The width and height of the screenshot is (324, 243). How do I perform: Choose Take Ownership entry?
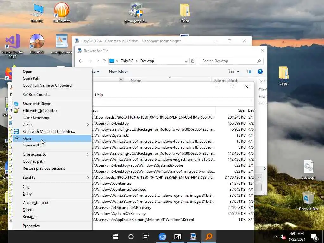(x=52, y=118)
